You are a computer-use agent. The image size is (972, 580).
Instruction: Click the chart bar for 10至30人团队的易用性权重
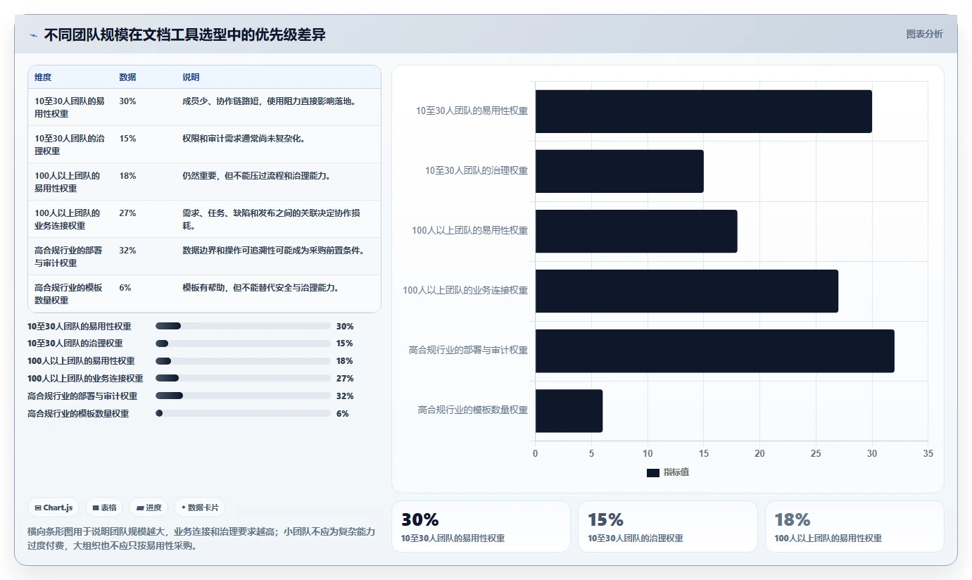[703, 111]
